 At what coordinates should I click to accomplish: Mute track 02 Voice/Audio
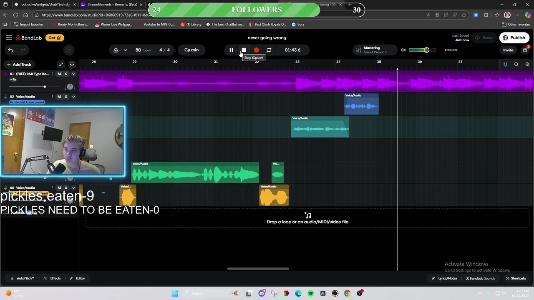[x=59, y=97]
